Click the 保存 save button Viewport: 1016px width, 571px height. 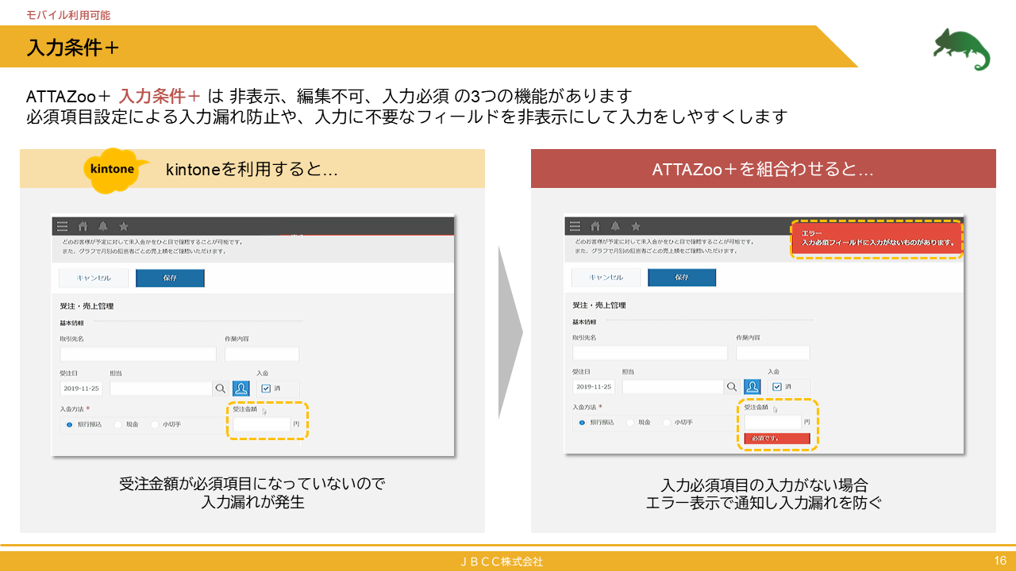pos(170,278)
